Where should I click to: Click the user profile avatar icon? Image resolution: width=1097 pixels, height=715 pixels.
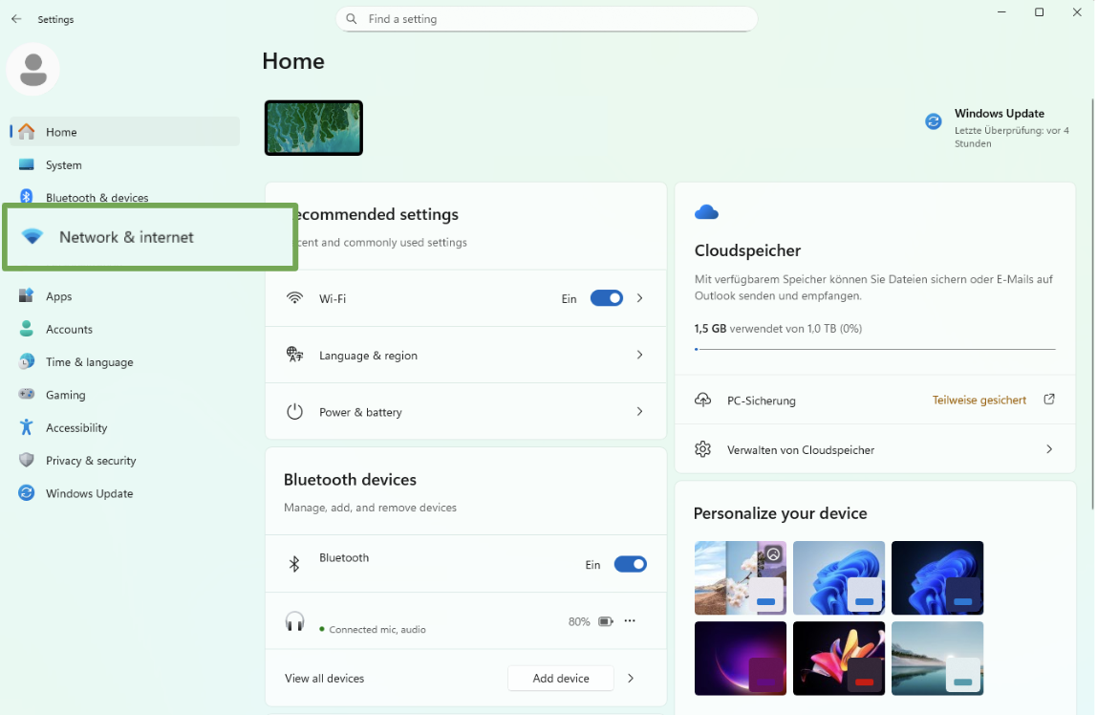pyautogui.click(x=33, y=69)
